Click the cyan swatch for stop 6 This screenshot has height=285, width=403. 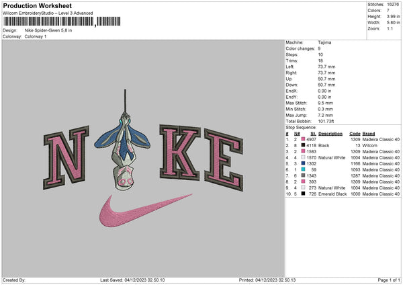click(304, 169)
